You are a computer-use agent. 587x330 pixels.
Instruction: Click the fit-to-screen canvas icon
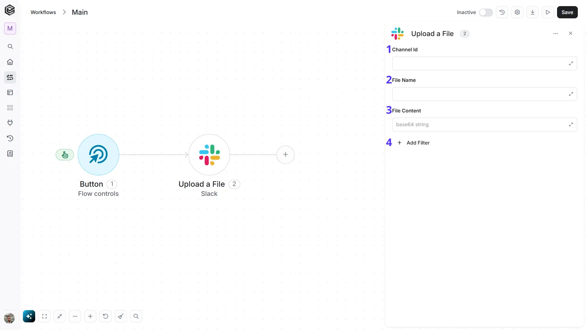click(44, 316)
